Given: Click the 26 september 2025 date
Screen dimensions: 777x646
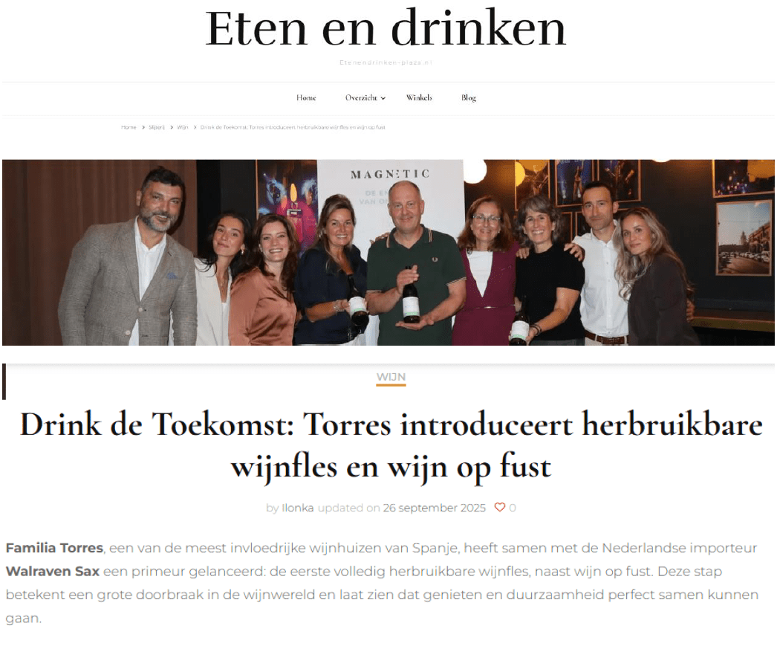Looking at the screenshot, I should pyautogui.click(x=434, y=508).
